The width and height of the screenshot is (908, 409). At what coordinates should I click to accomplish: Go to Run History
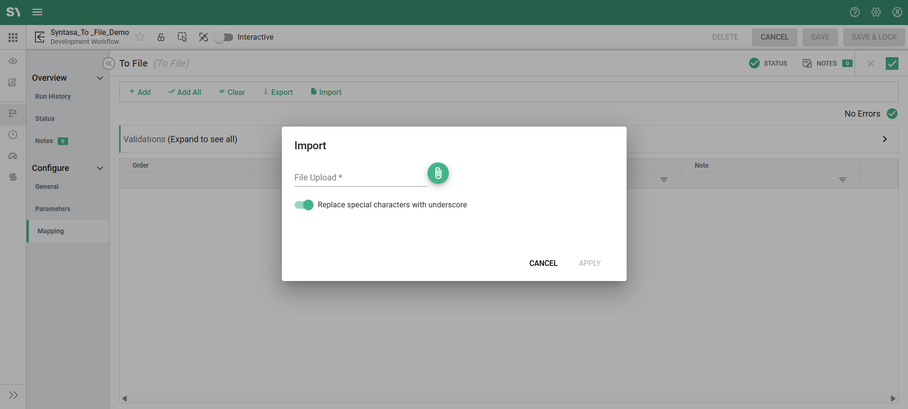(53, 96)
